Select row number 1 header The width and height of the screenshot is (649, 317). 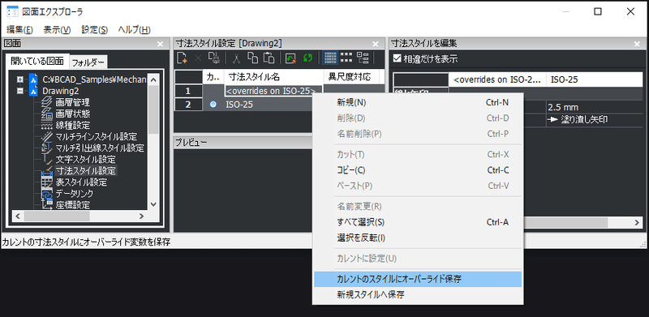[x=189, y=91]
